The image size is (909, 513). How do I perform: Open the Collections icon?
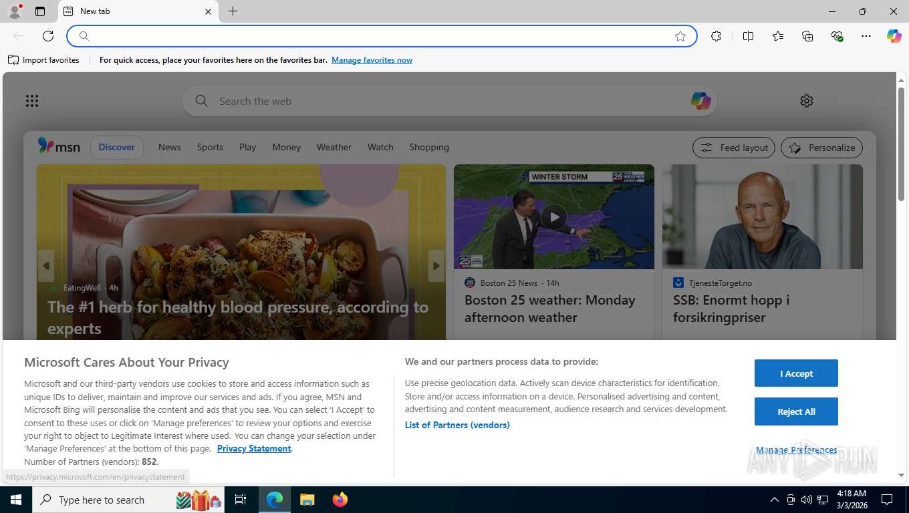[x=807, y=36]
